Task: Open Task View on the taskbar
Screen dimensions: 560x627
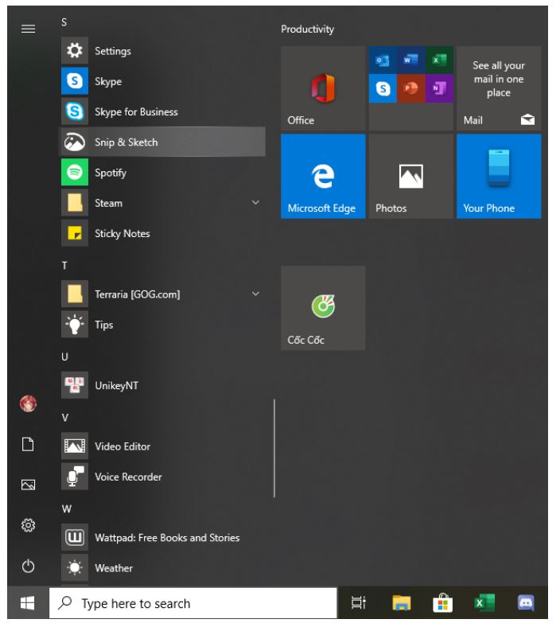Action: (359, 602)
